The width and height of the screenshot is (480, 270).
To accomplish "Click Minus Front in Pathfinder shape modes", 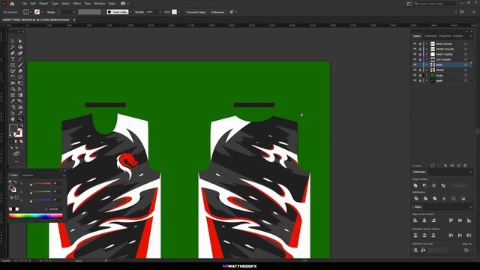I will [424, 185].
